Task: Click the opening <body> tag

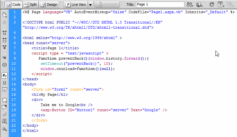Action: click(29, 84)
